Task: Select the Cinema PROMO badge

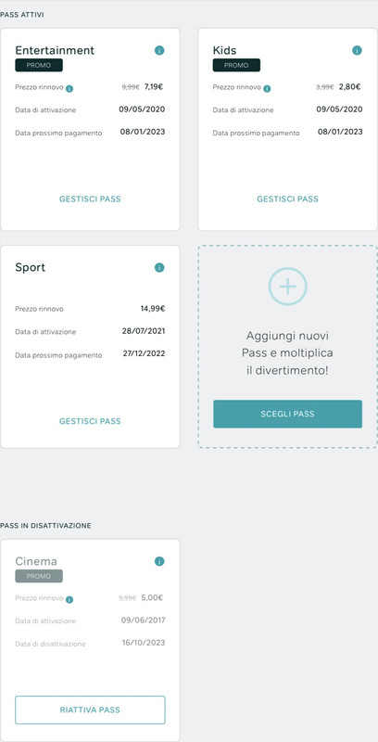Action: [x=39, y=576]
